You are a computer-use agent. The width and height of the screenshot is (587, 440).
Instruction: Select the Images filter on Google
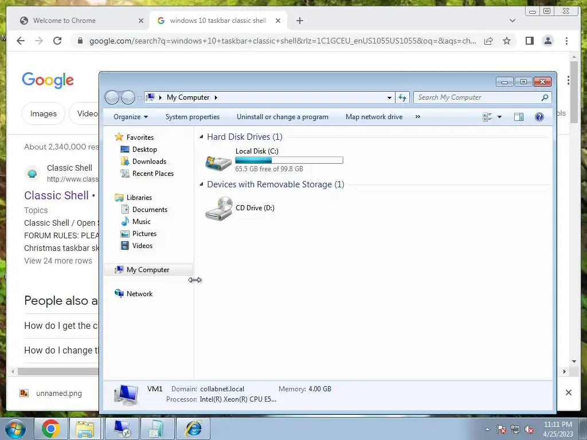tap(44, 113)
